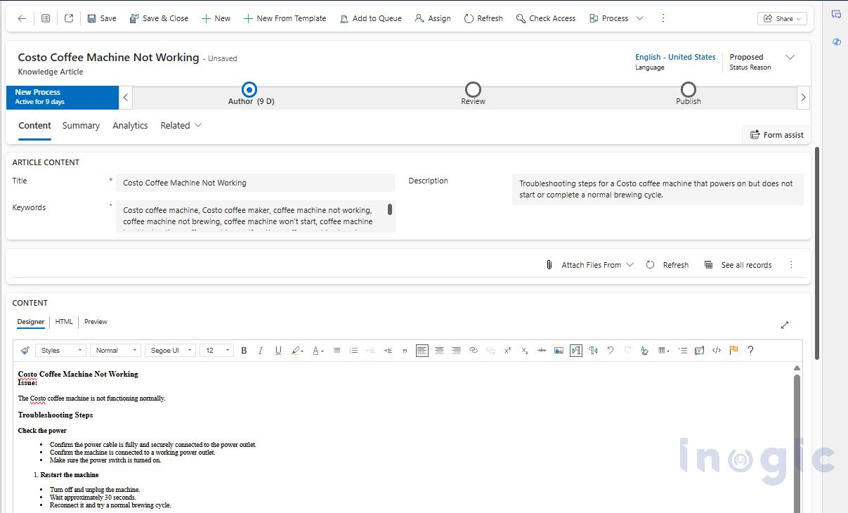Insert a block quote
Screen dimensions: 848x513
[405, 350]
